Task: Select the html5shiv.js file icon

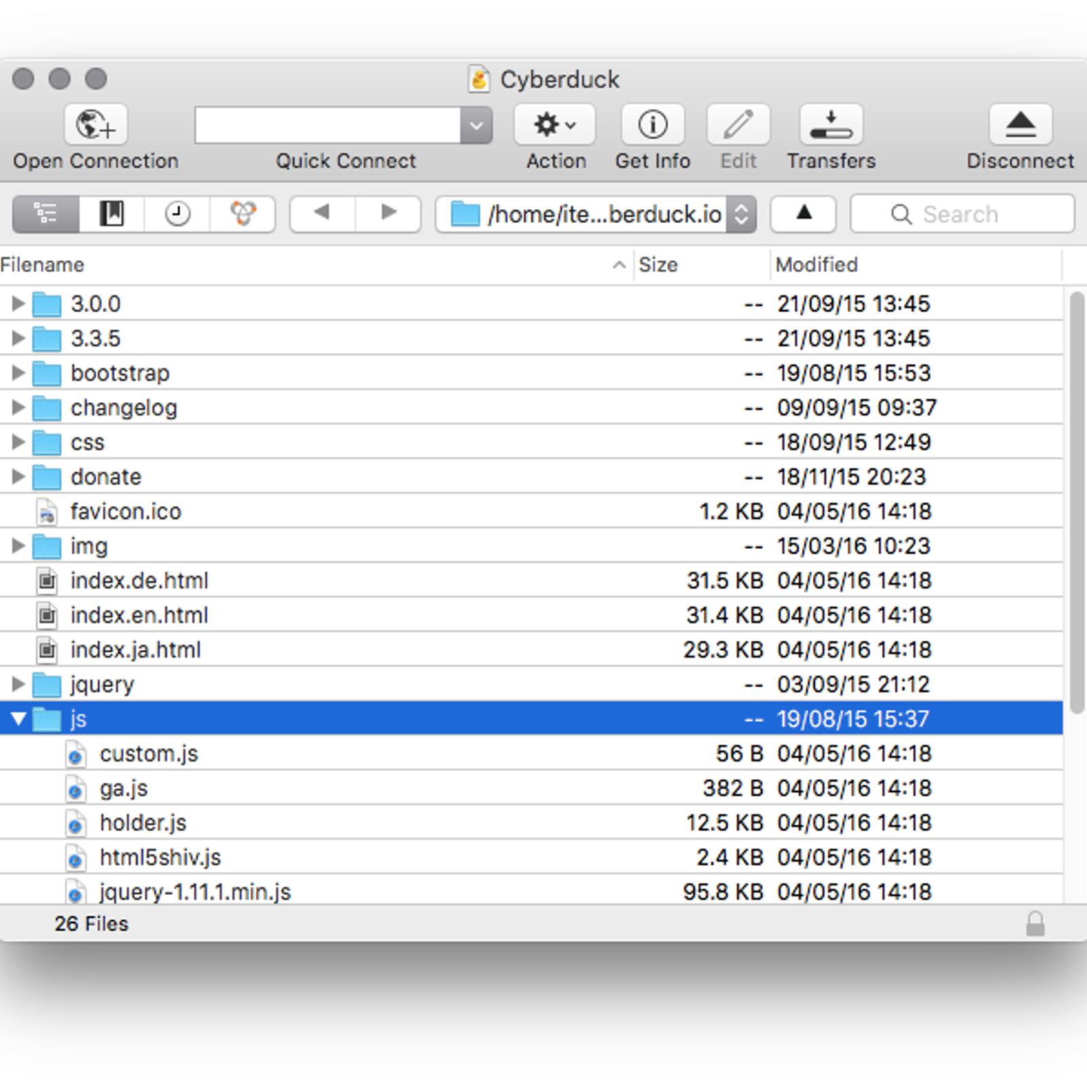Action: click(75, 858)
